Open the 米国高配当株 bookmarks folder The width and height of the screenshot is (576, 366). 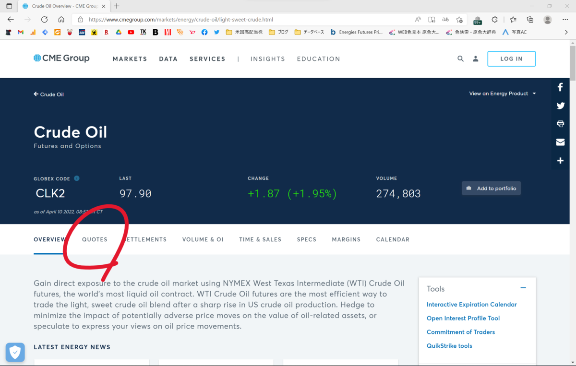[244, 32]
